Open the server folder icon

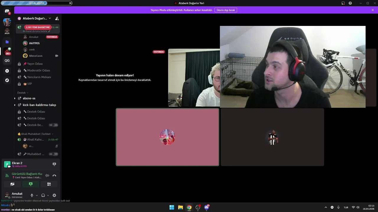point(7,42)
